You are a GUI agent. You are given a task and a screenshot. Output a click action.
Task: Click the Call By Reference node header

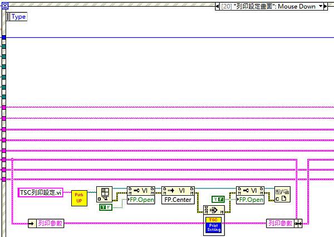point(214,211)
